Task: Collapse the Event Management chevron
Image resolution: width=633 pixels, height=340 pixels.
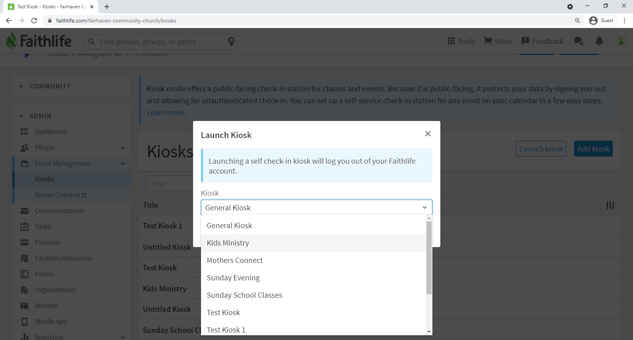Action: [123, 163]
